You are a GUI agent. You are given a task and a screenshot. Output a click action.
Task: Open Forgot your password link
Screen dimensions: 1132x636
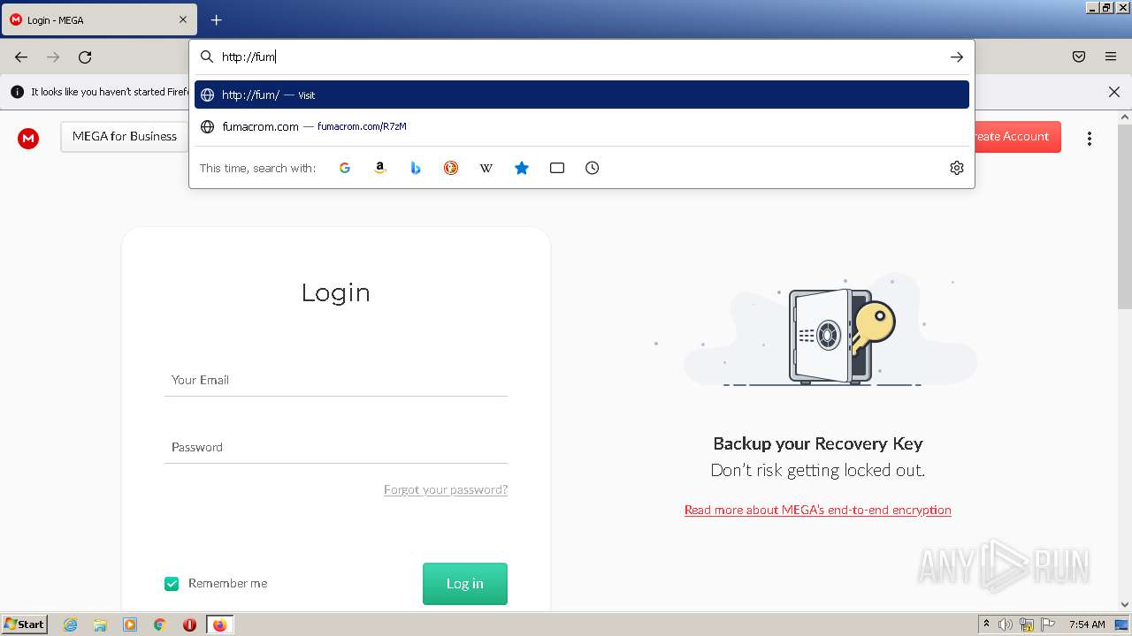coord(446,489)
